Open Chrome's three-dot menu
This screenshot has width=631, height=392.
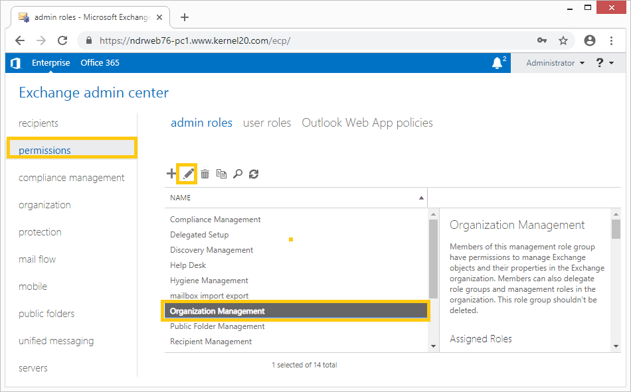pyautogui.click(x=611, y=40)
